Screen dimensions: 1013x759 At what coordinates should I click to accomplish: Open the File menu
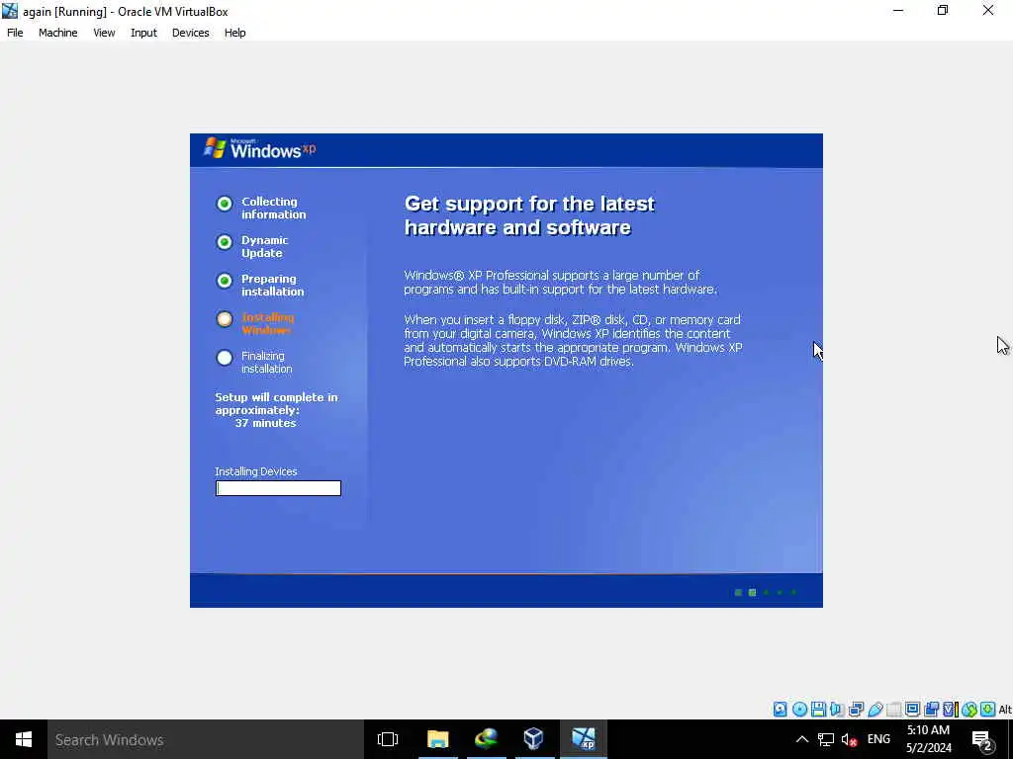pos(15,33)
